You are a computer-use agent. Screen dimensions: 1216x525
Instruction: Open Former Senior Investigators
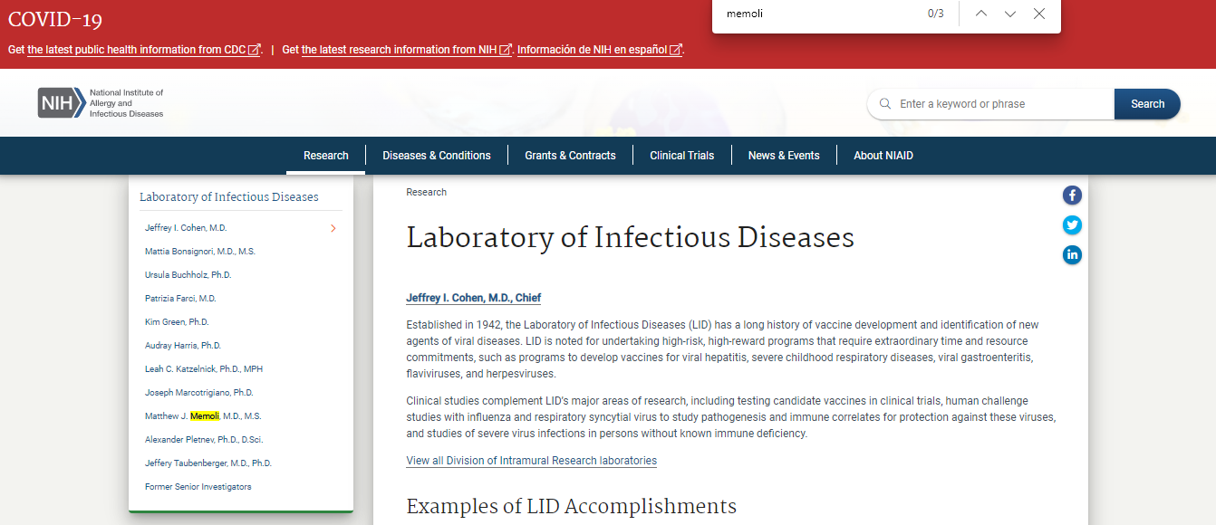[x=198, y=487]
